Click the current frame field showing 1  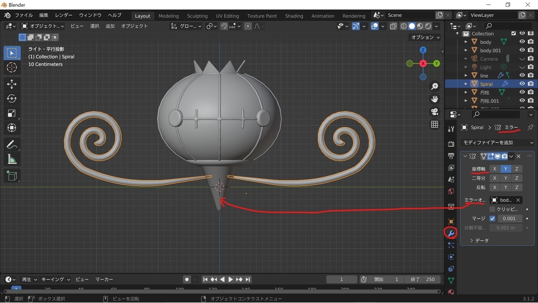coord(342,279)
